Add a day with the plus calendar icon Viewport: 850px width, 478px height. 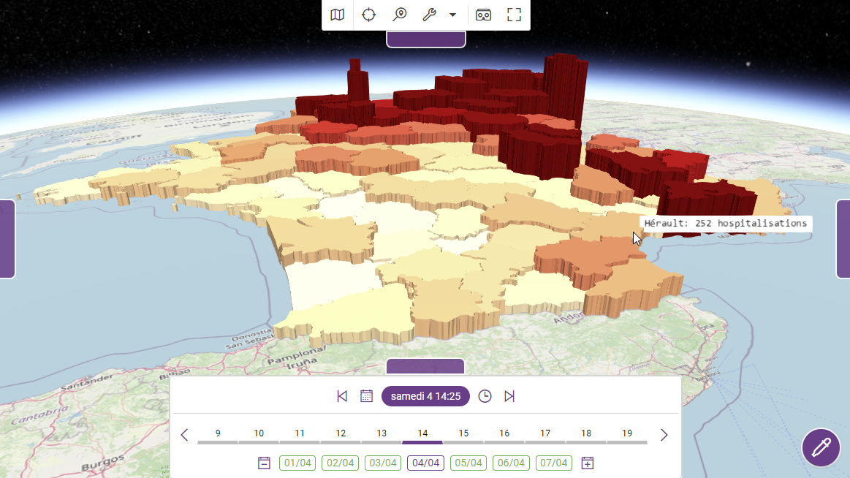588,463
